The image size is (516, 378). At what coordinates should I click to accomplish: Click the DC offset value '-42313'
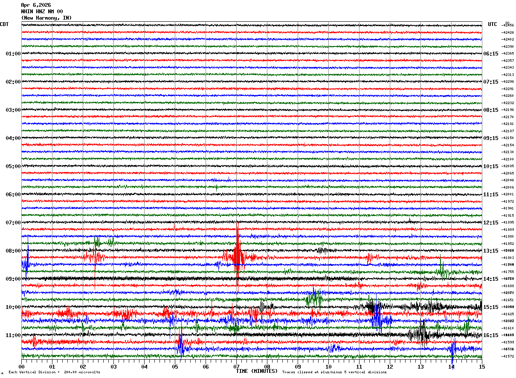(508, 75)
